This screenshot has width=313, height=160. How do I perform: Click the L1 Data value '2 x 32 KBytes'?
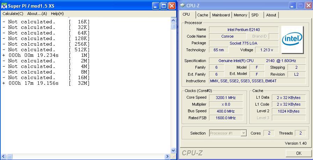pos(289,98)
